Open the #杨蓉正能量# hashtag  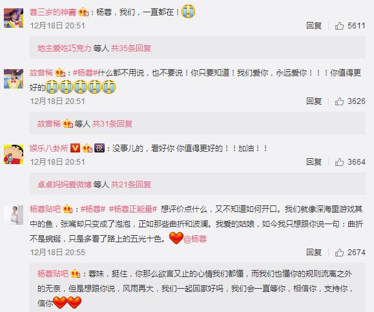133,209
